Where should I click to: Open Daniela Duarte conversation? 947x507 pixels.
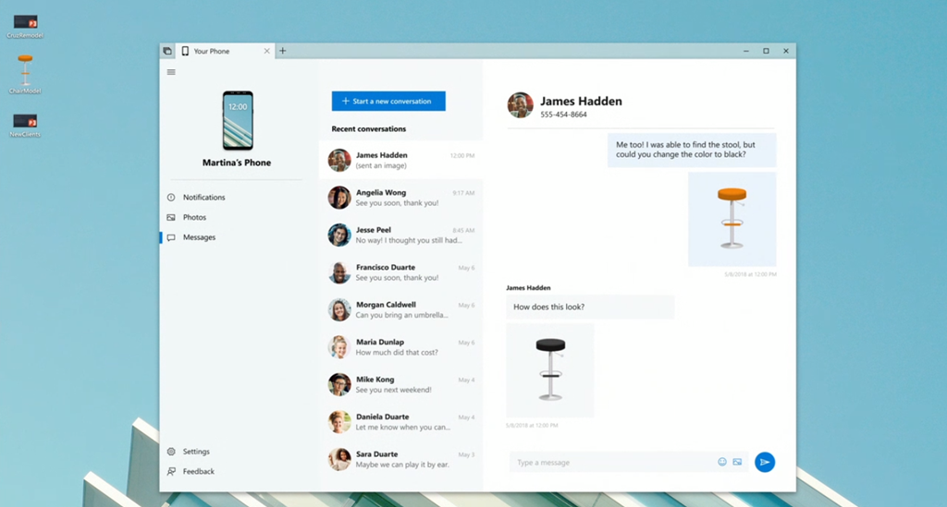coord(401,421)
